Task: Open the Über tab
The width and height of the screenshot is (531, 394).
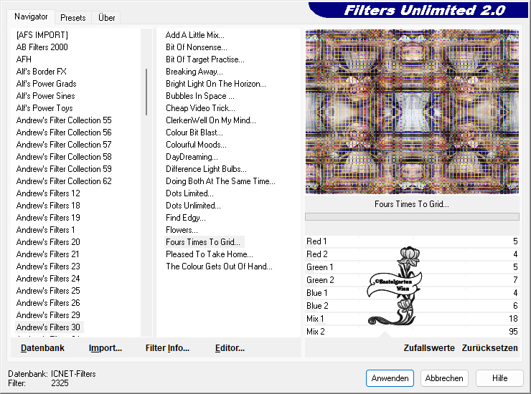Action: [106, 18]
